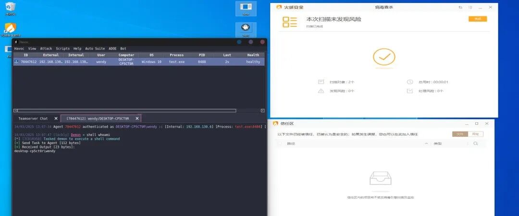
Task: Click the sort chevron next to path column
Action: [x=426, y=144]
